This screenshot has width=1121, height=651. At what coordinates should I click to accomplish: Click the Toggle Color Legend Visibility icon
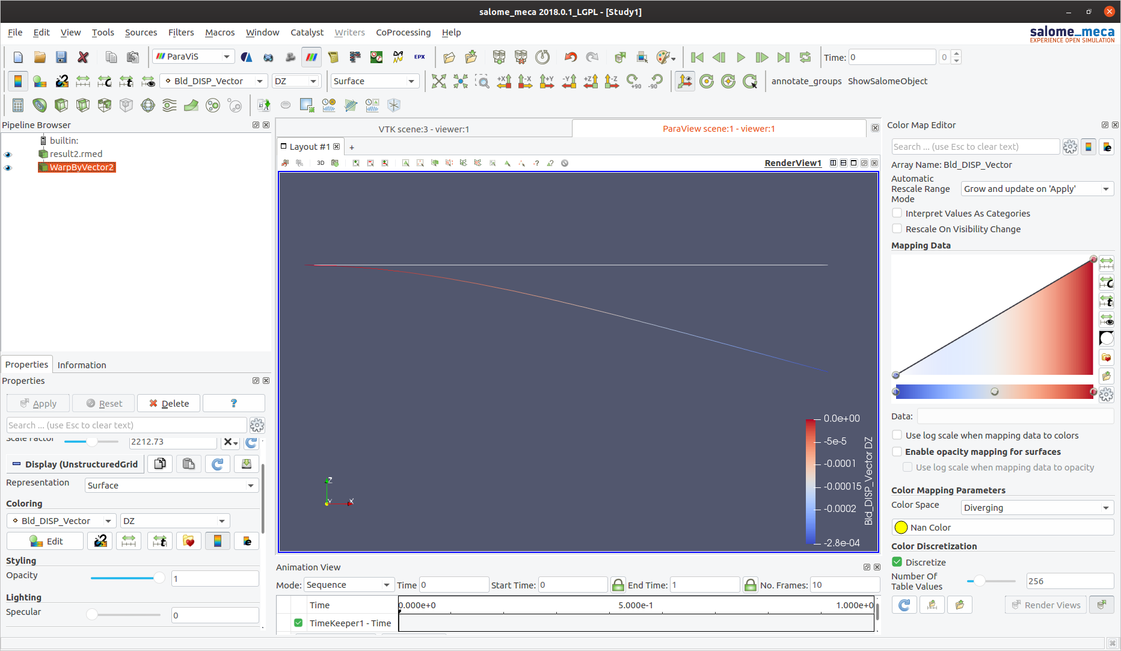(18, 81)
